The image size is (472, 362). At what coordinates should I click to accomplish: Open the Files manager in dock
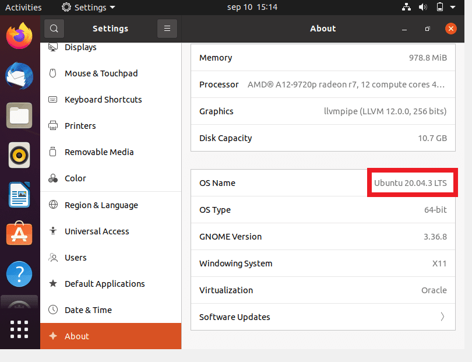pyautogui.click(x=19, y=115)
